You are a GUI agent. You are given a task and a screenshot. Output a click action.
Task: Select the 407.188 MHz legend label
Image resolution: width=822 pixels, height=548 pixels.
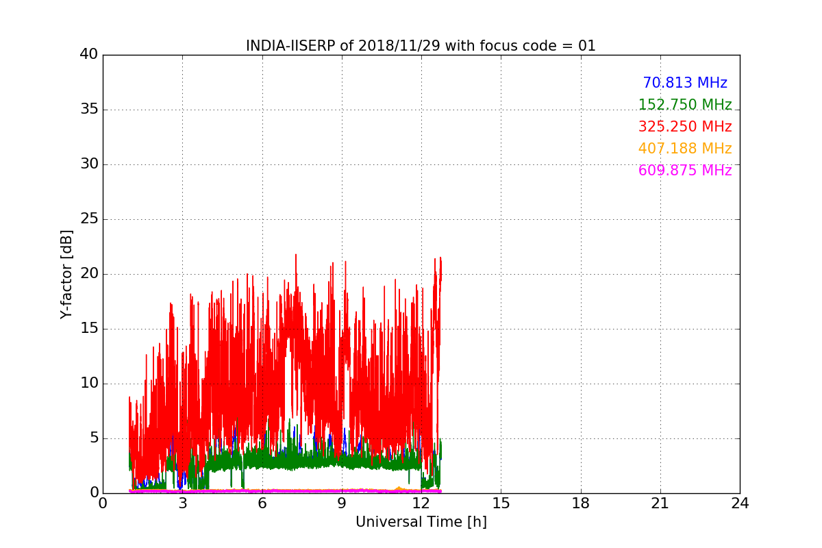tap(685, 149)
